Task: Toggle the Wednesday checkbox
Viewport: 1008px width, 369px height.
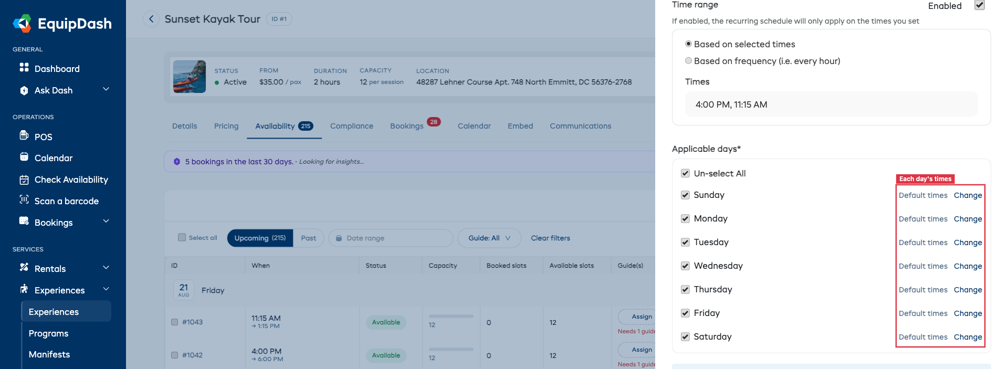Action: coord(685,266)
